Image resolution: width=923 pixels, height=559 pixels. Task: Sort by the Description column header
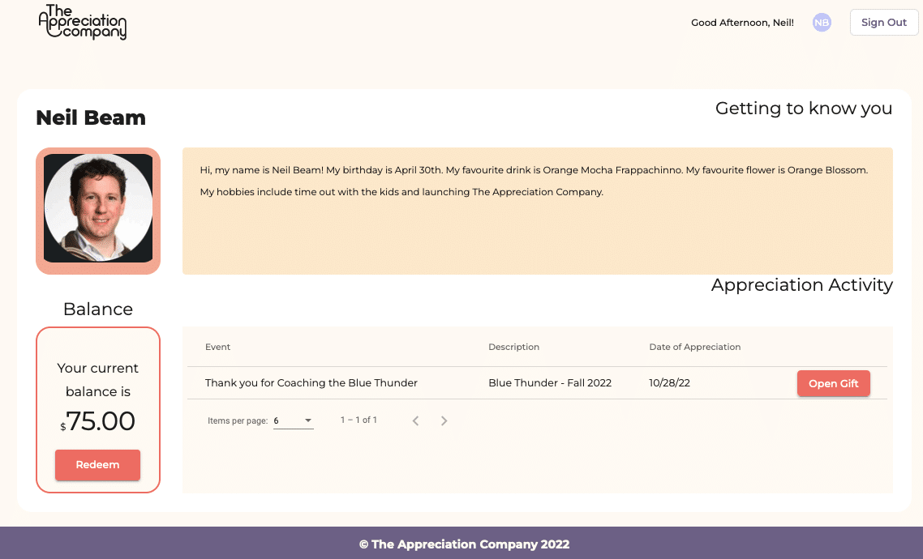click(513, 347)
